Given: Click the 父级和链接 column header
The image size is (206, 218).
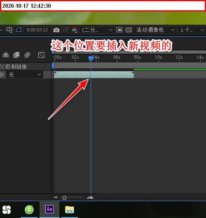Looking at the screenshot, I should (13, 66).
